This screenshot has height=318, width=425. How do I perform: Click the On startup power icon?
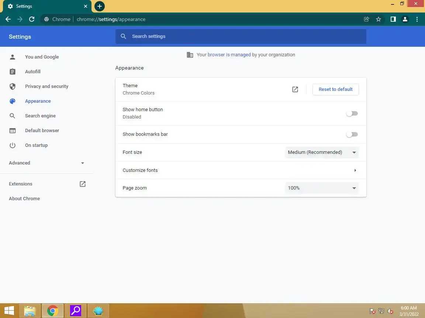(x=13, y=145)
